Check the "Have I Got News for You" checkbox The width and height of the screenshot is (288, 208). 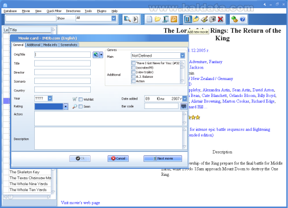coord(134,63)
